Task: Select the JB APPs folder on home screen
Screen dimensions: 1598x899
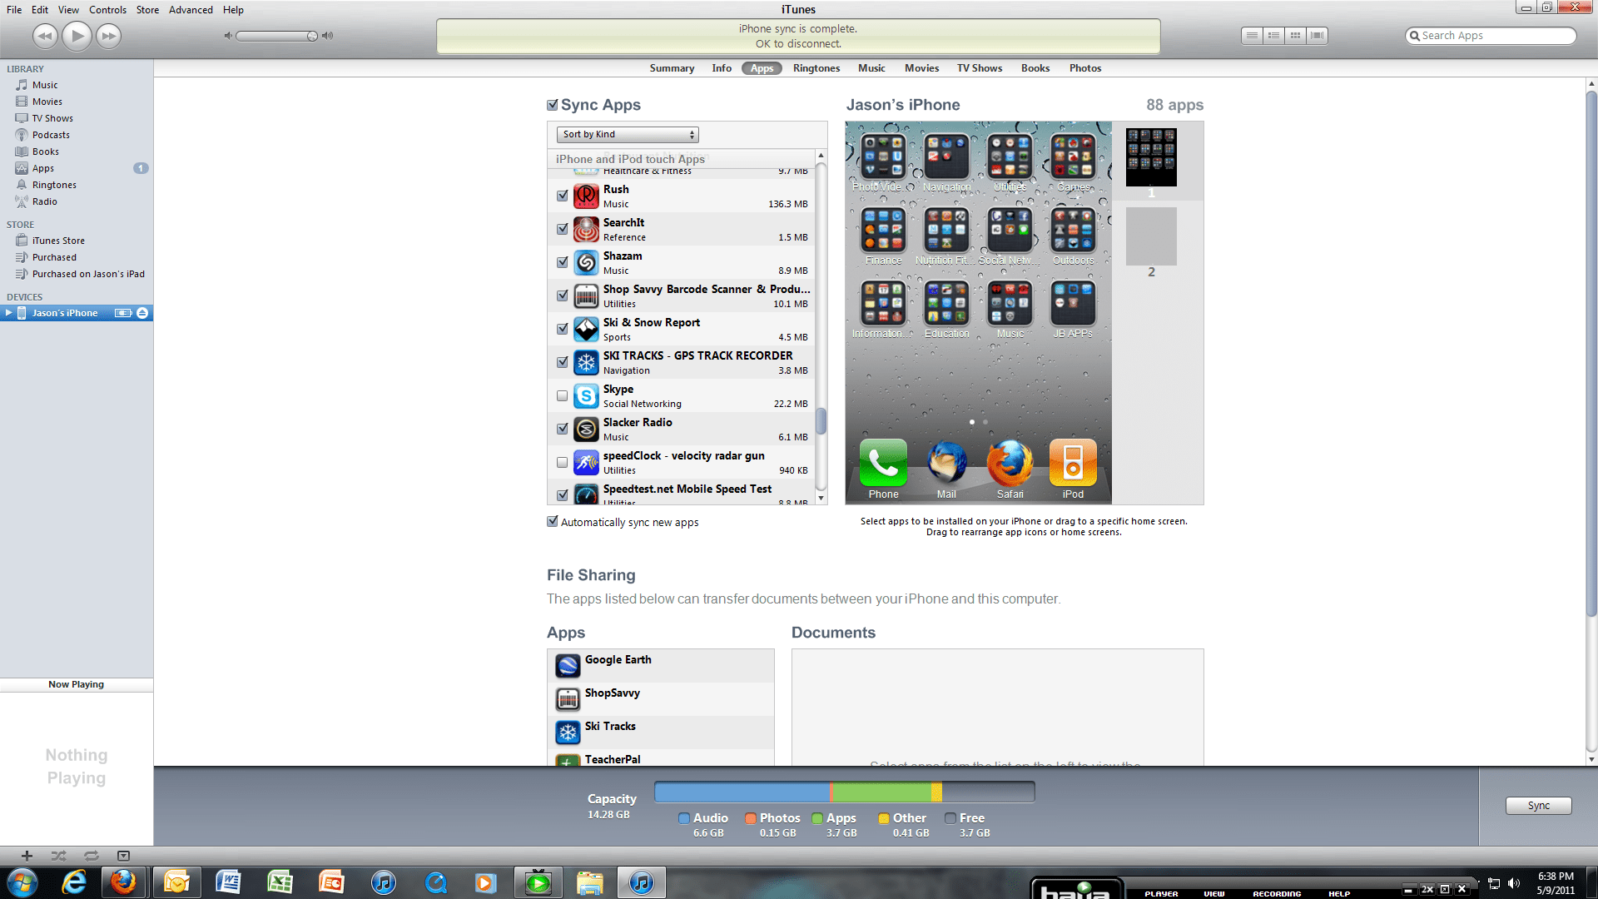Action: (x=1073, y=304)
